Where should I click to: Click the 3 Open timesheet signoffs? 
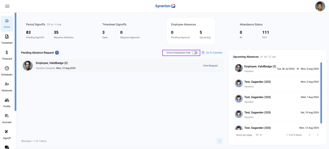pyautogui.click(x=103, y=32)
